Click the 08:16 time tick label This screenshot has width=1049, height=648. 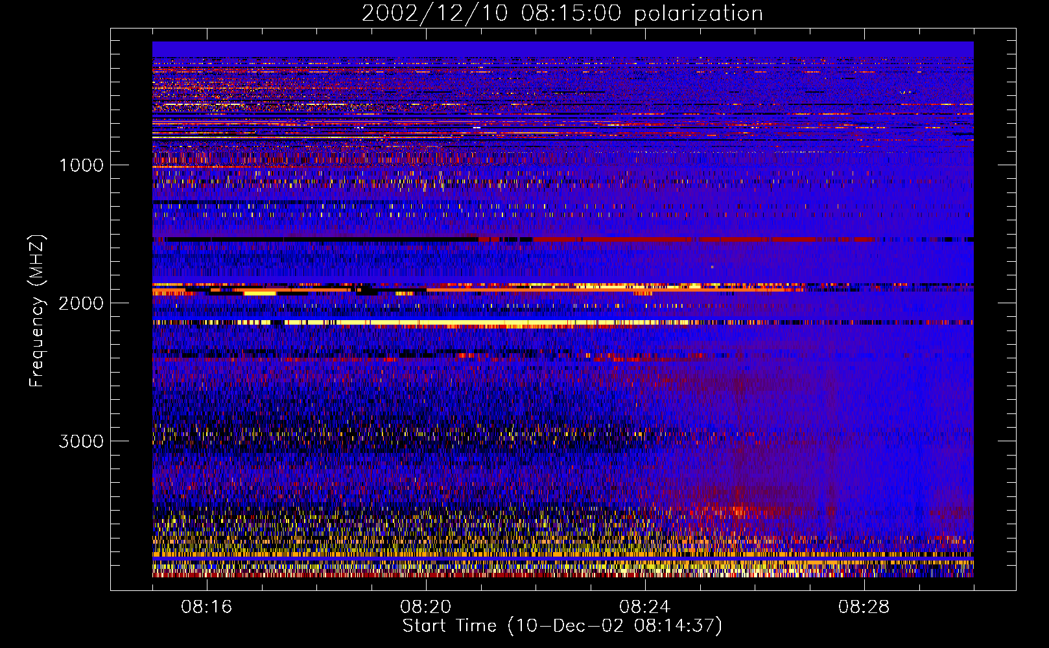pyautogui.click(x=207, y=607)
